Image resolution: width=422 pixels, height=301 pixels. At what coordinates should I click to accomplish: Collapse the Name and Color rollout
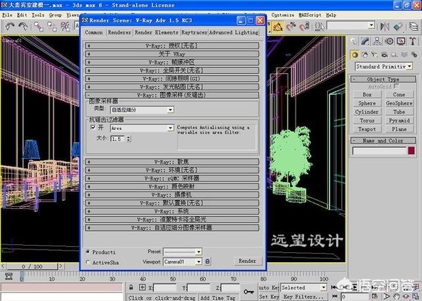[383, 140]
